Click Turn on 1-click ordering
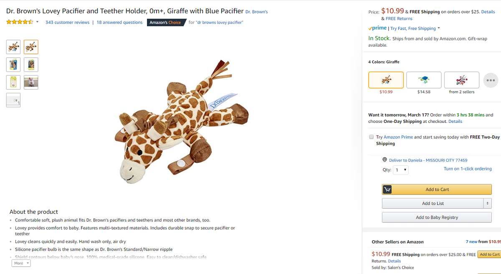Viewport: 501px width, 274px height. tap(468, 168)
